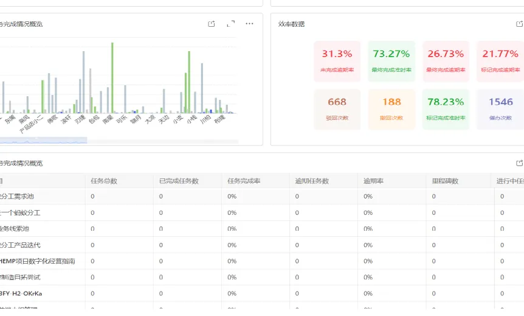Click the 188 撤回次数 card
This screenshot has width=524, height=316.
(x=391, y=109)
